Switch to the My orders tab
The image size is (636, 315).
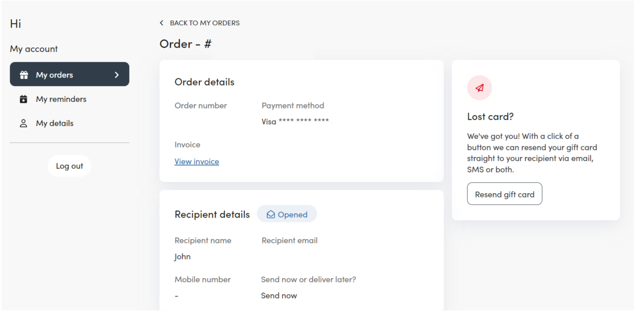54,74
